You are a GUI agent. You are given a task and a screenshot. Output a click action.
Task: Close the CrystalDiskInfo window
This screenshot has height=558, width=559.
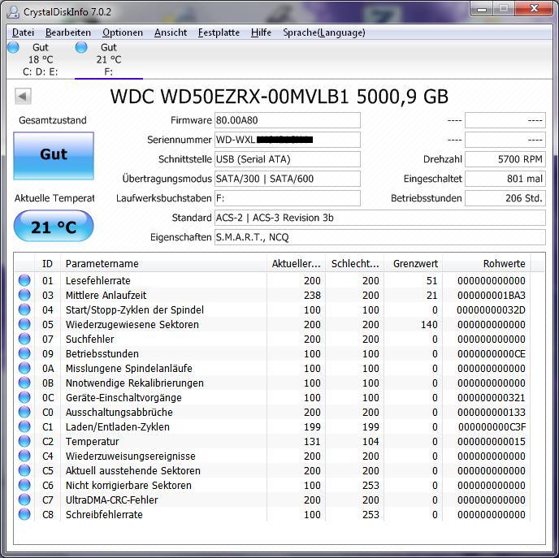534,9
